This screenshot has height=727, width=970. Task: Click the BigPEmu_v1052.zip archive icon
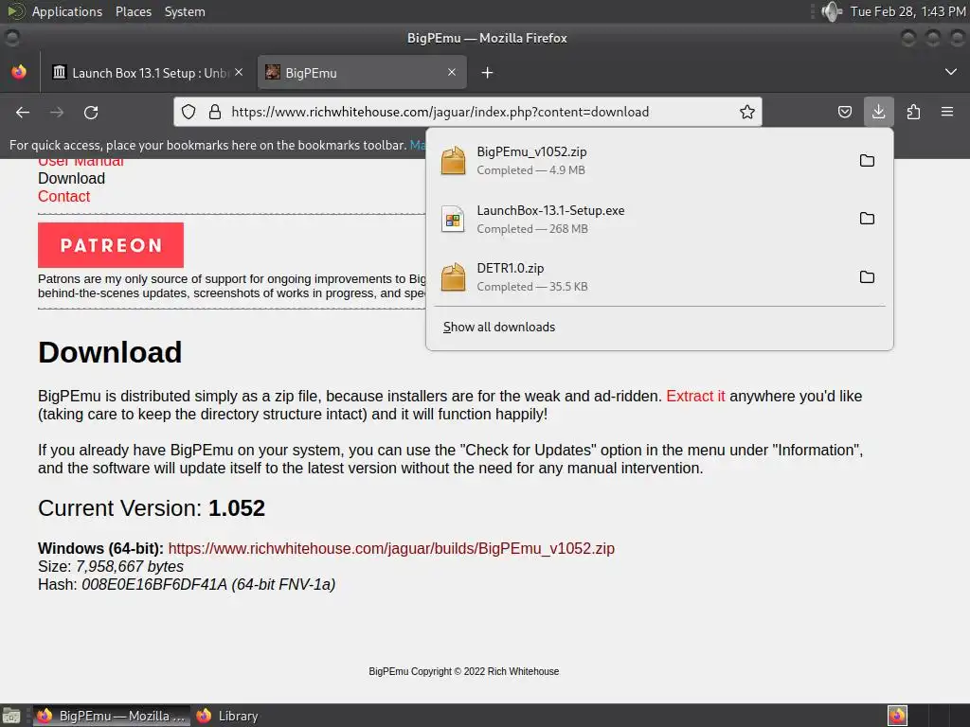[453, 161]
